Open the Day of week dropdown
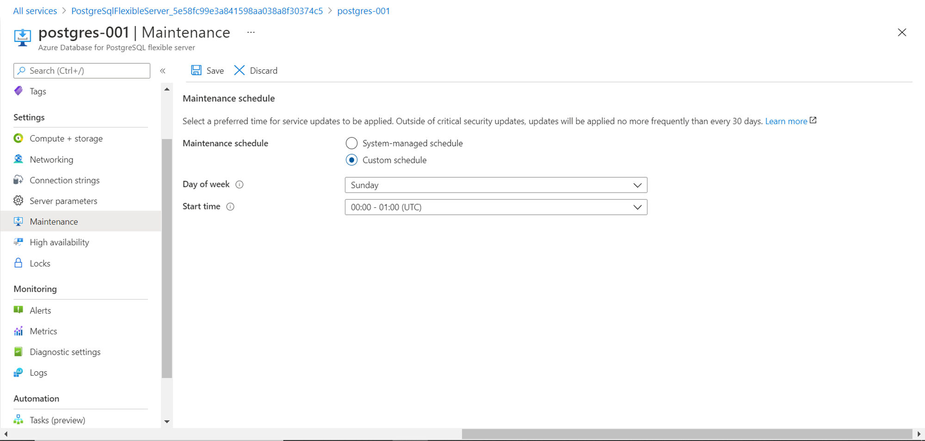This screenshot has width=925, height=441. [496, 185]
